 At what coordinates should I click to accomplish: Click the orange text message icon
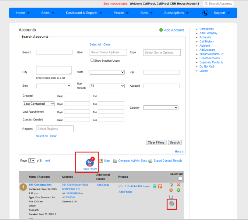coord(160,186)
